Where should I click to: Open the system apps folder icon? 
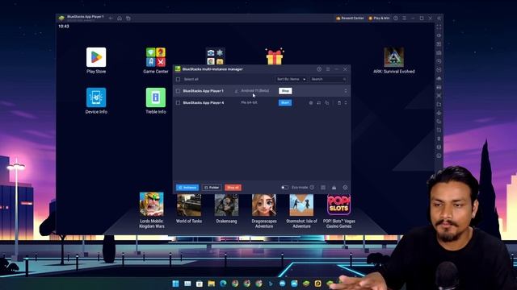(216, 56)
